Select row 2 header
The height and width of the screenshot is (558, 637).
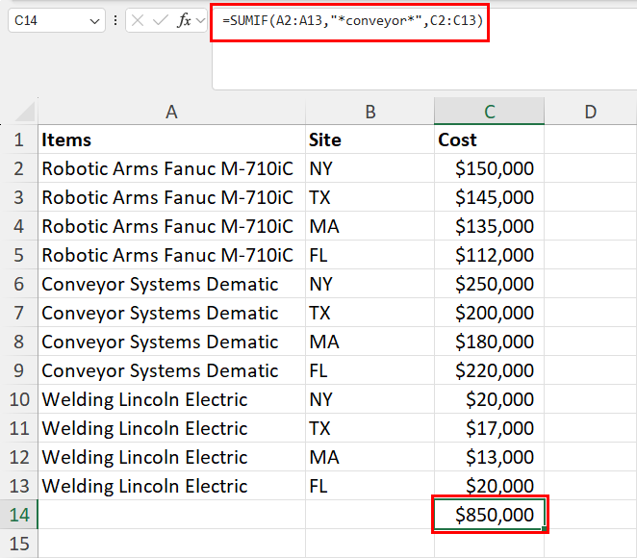18,168
